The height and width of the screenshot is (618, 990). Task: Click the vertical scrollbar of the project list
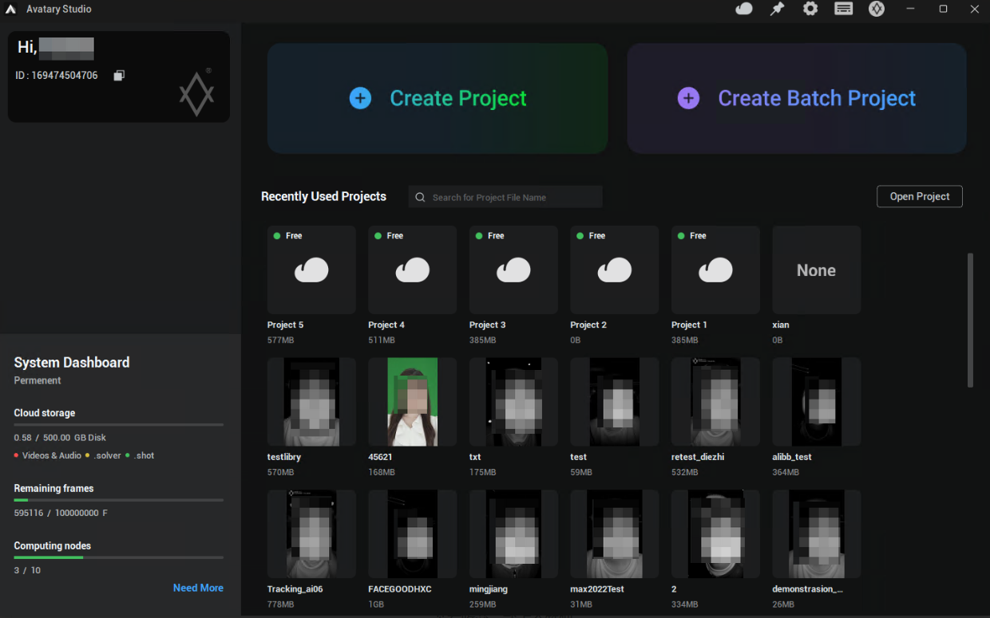point(970,320)
